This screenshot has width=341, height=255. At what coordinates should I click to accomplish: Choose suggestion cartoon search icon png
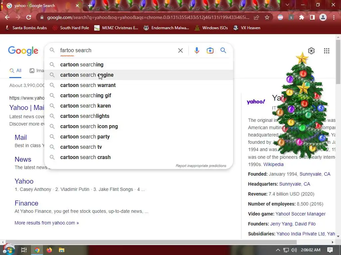tap(139, 127)
